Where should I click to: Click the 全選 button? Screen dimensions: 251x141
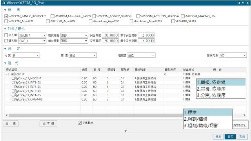tap(11, 123)
